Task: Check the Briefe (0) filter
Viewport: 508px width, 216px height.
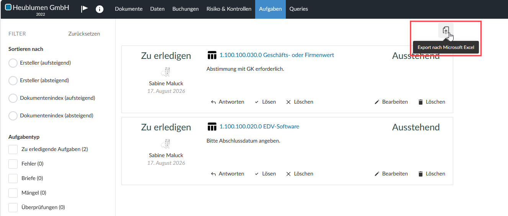Action: coord(13,179)
